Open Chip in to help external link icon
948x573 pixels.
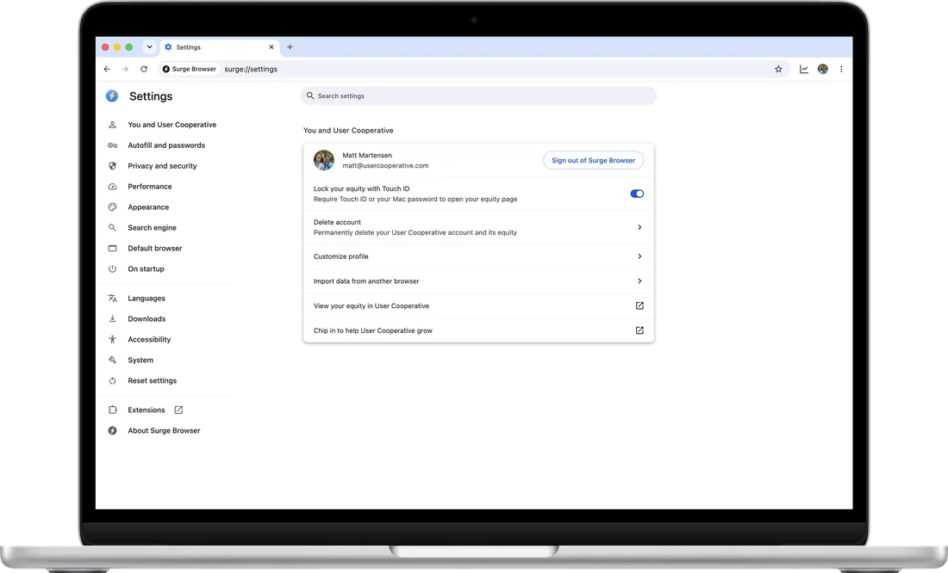tap(639, 330)
